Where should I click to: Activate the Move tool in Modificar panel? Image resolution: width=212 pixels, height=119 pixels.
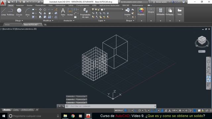(x=40, y=10)
